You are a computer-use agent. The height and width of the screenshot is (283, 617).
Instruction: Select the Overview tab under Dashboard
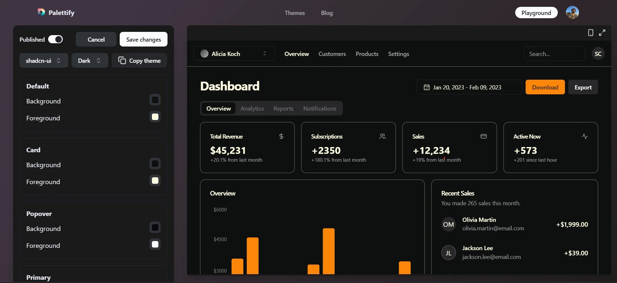pyautogui.click(x=219, y=108)
